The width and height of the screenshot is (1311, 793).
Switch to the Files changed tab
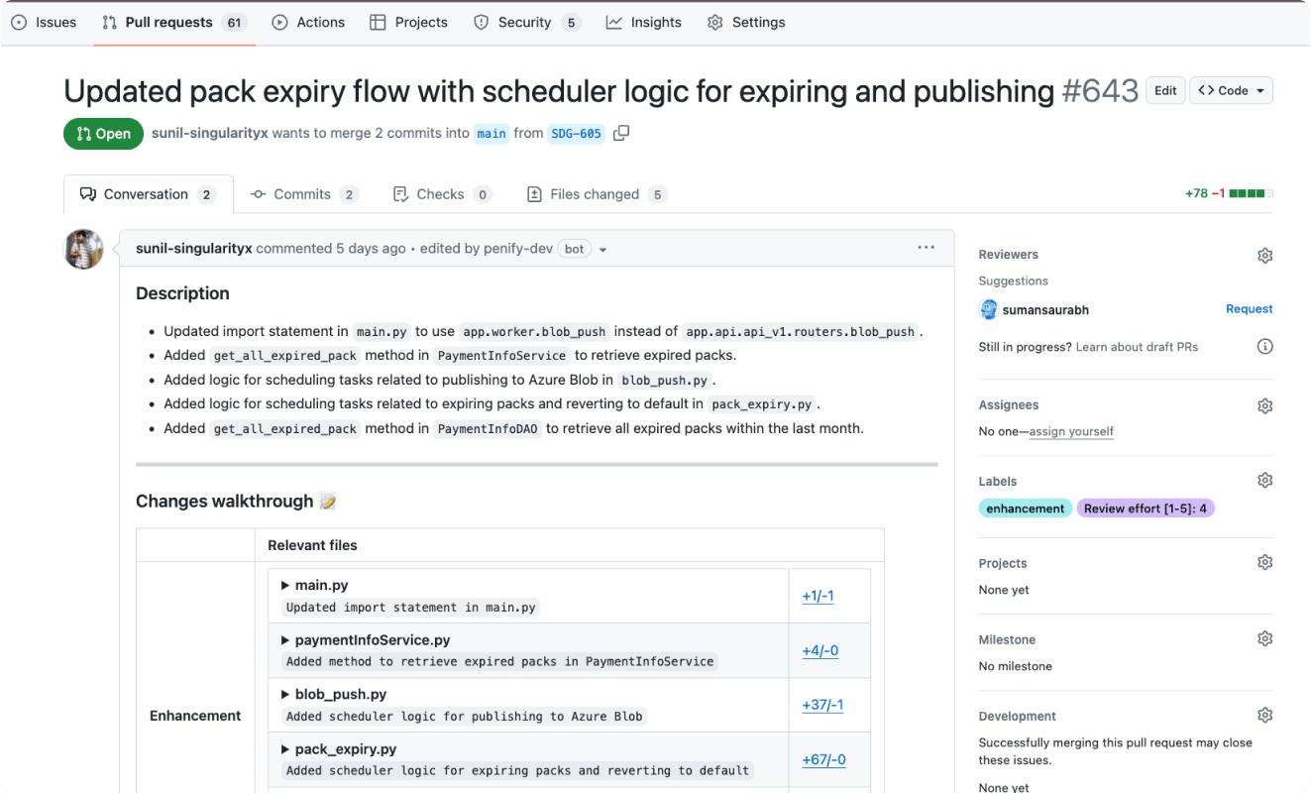[597, 194]
